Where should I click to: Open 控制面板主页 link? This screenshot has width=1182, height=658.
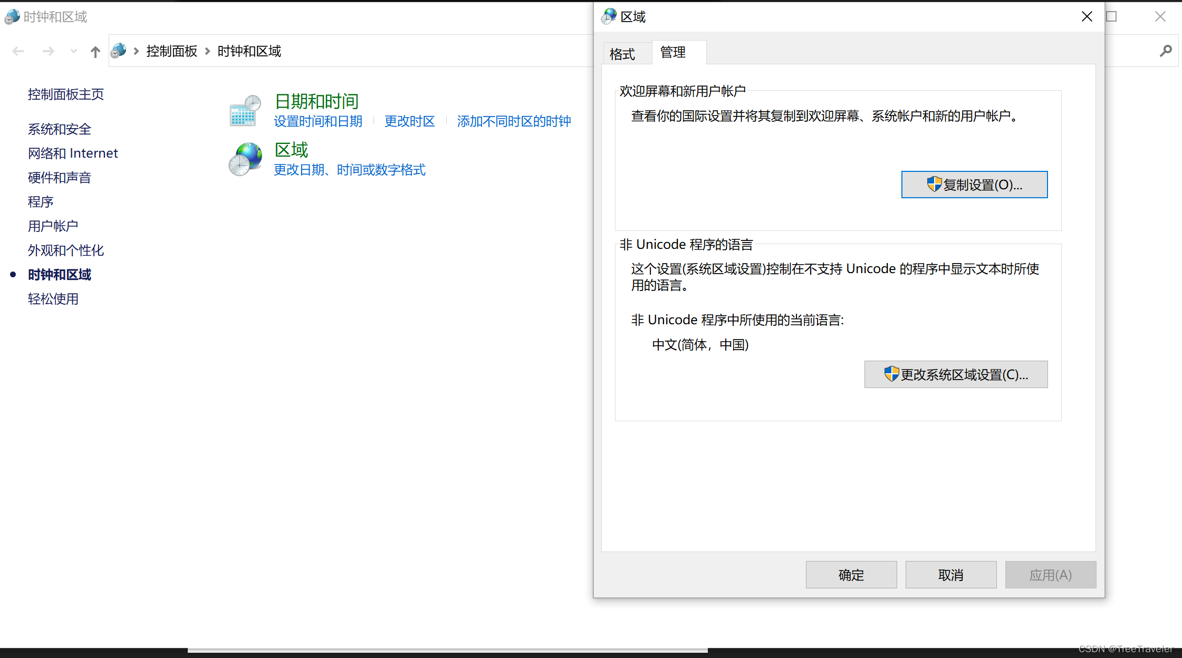(x=66, y=94)
